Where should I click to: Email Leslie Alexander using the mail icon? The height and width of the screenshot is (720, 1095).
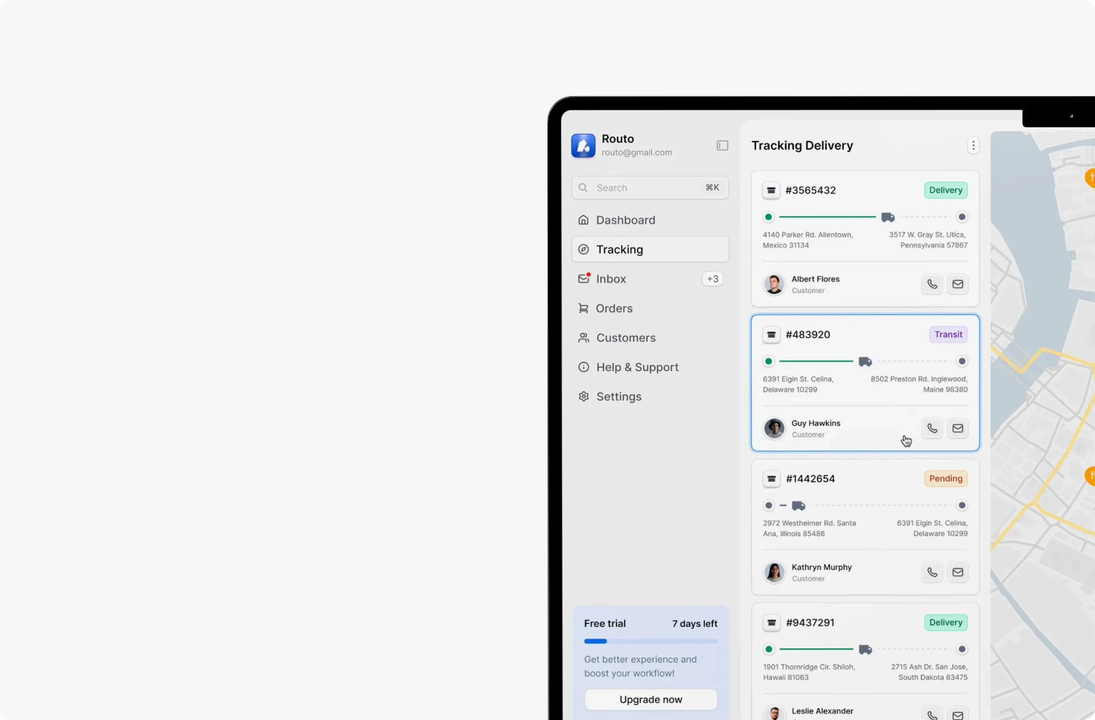(958, 714)
